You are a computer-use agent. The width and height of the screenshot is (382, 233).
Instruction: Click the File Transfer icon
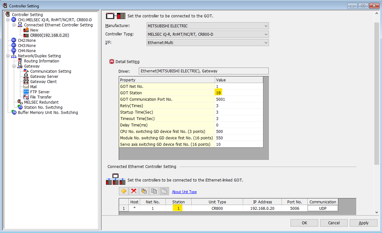[26, 97]
